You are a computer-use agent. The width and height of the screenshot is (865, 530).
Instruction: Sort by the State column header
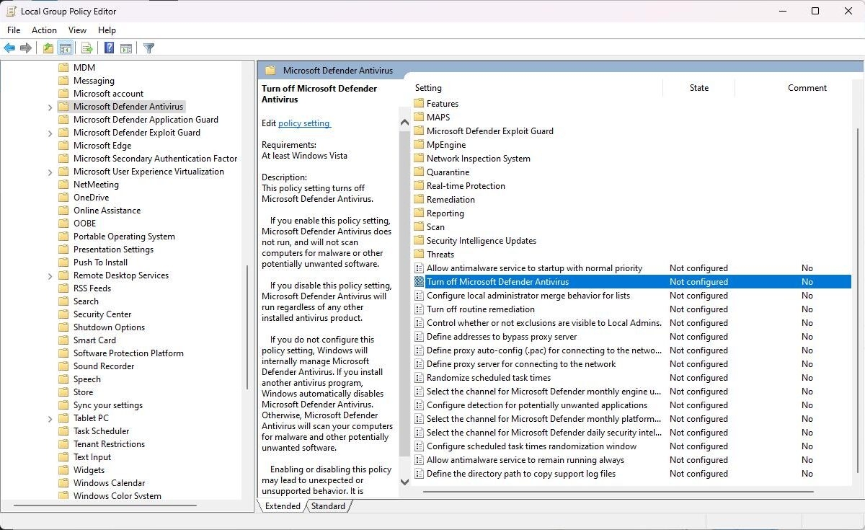click(698, 88)
